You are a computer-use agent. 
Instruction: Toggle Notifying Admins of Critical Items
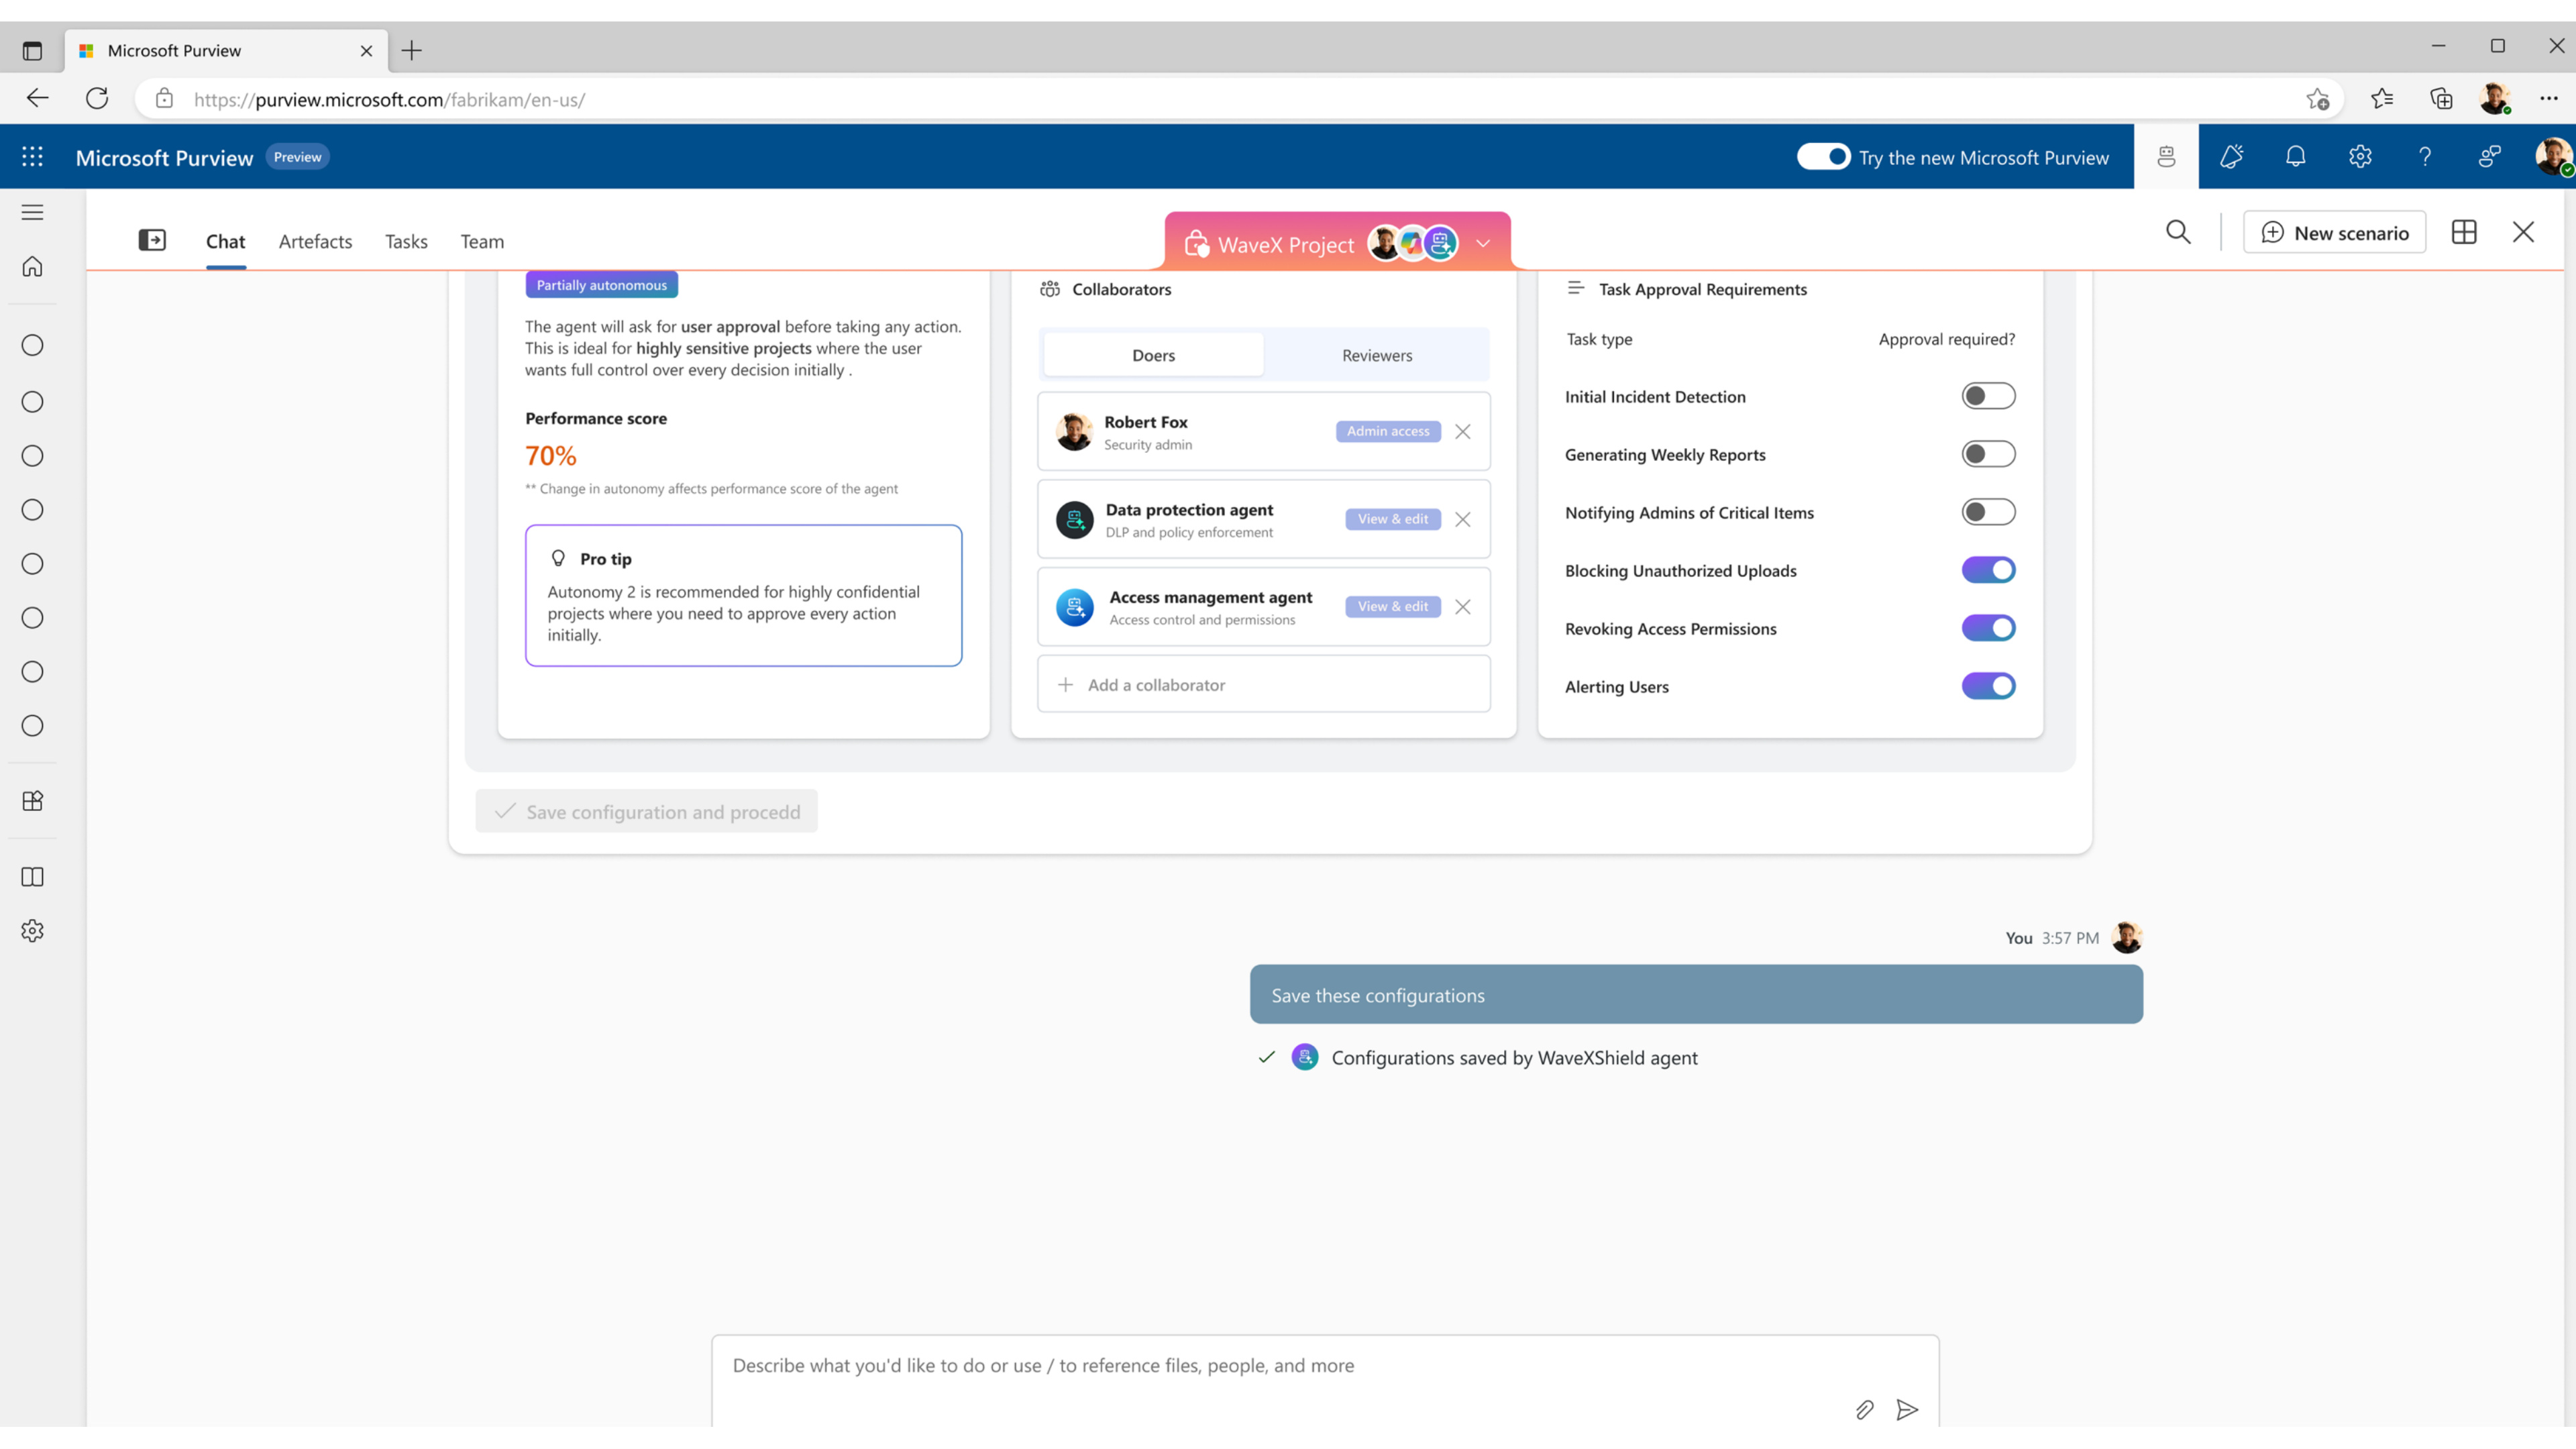coord(1988,512)
